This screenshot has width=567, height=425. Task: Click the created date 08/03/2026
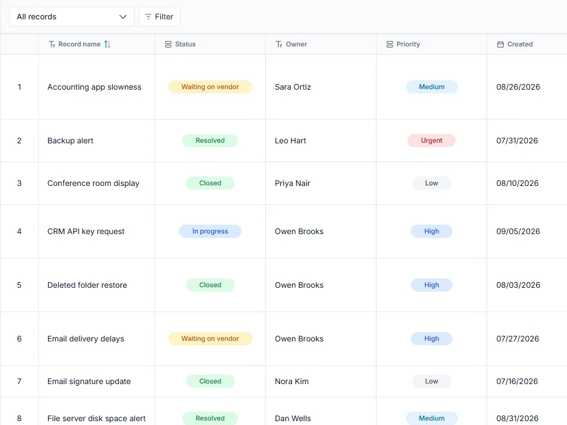[x=518, y=285]
